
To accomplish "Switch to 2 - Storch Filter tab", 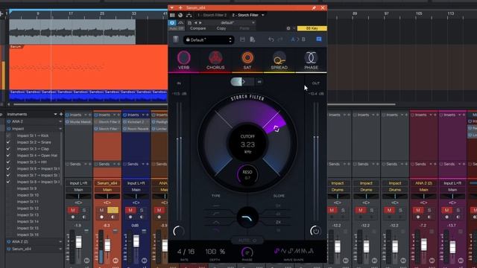I will pos(245,15).
